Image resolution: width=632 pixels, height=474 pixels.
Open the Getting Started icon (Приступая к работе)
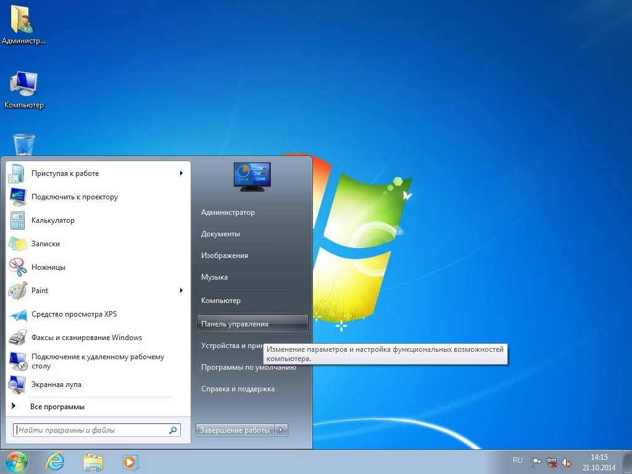coord(17,173)
